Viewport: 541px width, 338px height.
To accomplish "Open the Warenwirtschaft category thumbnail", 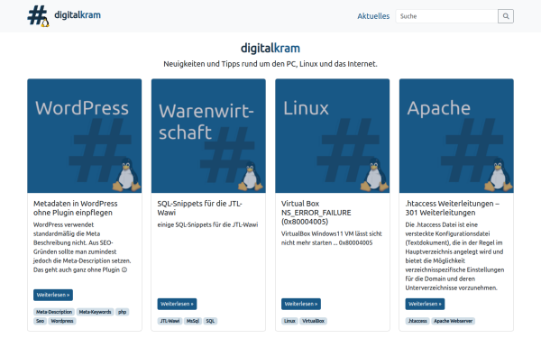I will [208, 135].
